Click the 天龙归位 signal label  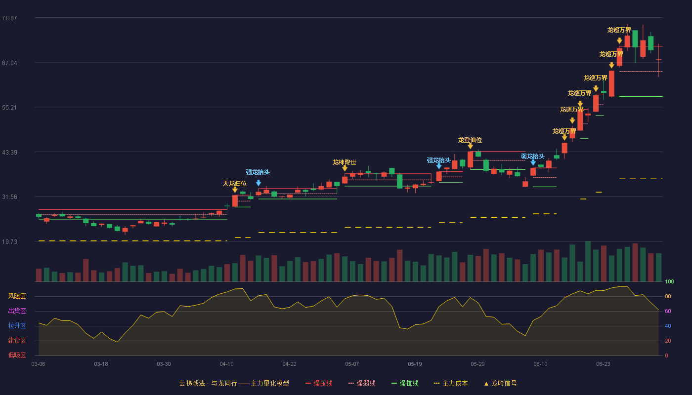(x=235, y=183)
